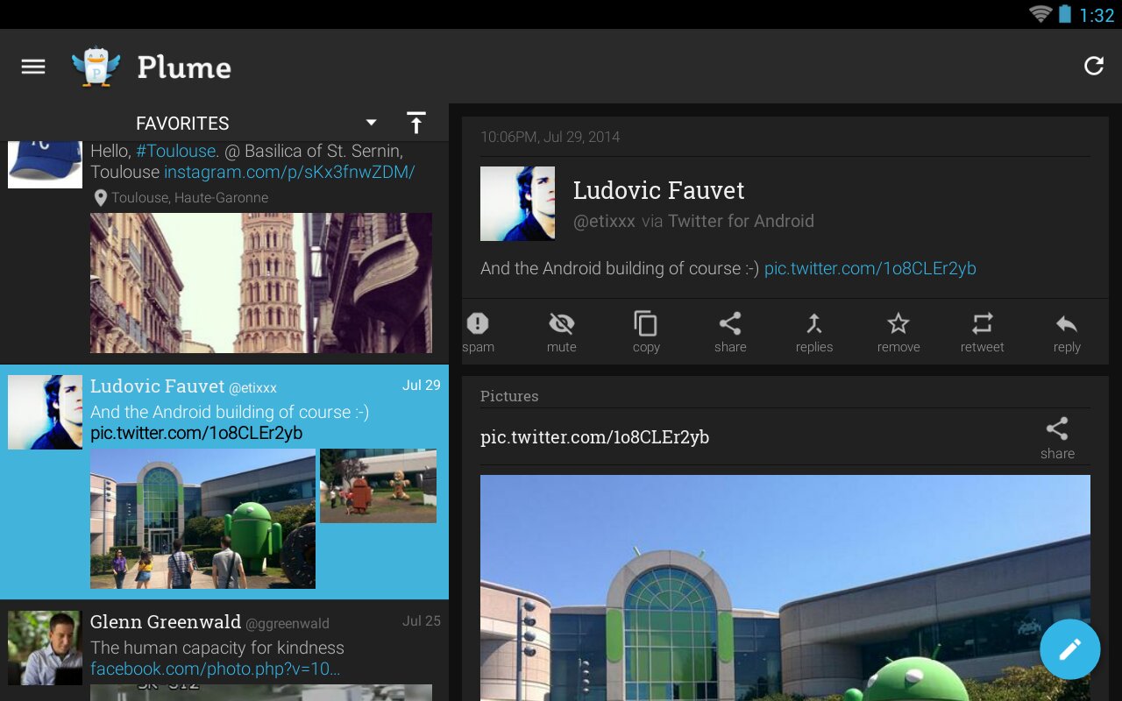Open the Toulouse tower photo thumbnail

click(260, 282)
